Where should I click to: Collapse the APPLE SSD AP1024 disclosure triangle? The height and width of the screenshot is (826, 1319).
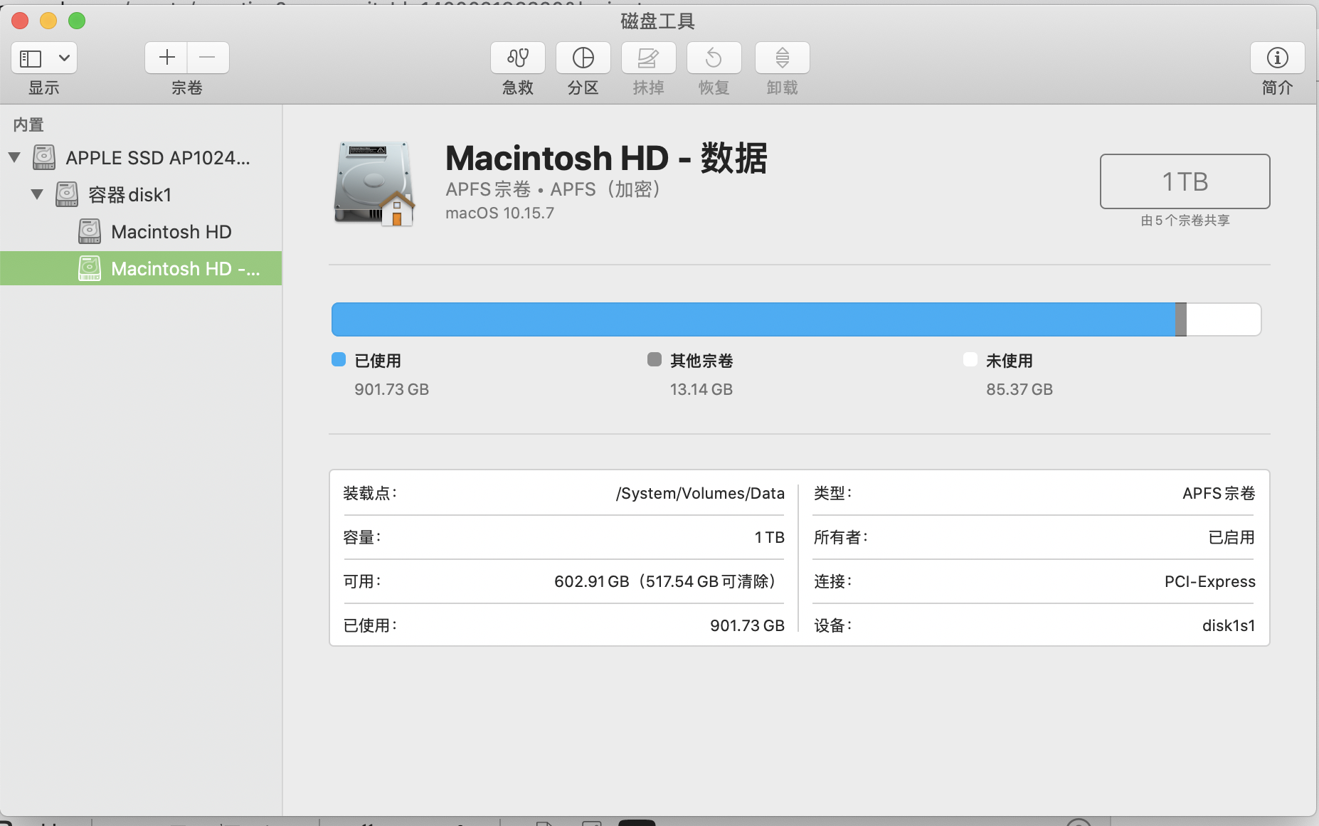[14, 157]
